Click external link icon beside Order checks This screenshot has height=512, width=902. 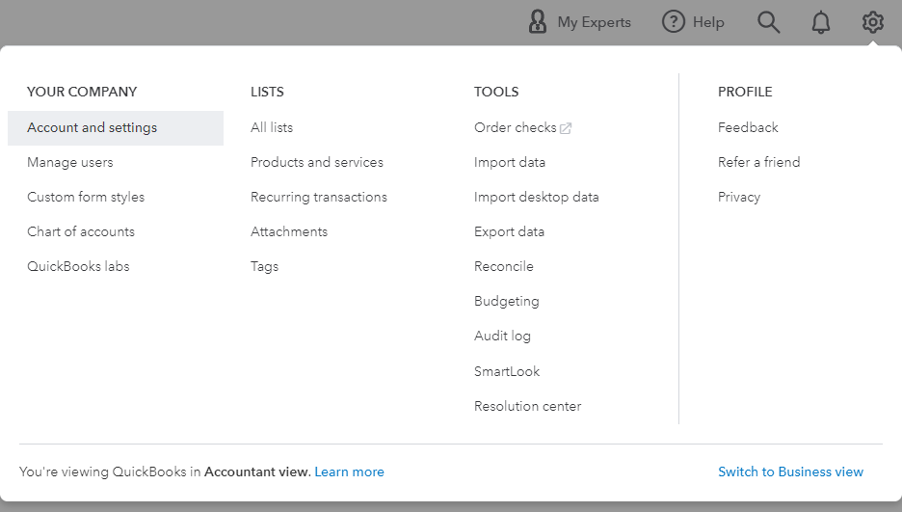[x=566, y=128]
